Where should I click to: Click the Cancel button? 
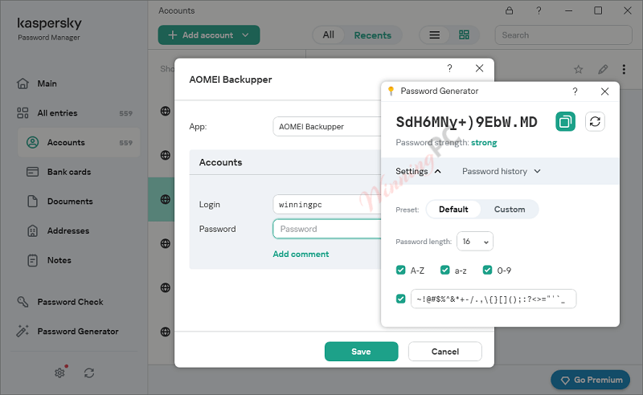[x=445, y=352]
